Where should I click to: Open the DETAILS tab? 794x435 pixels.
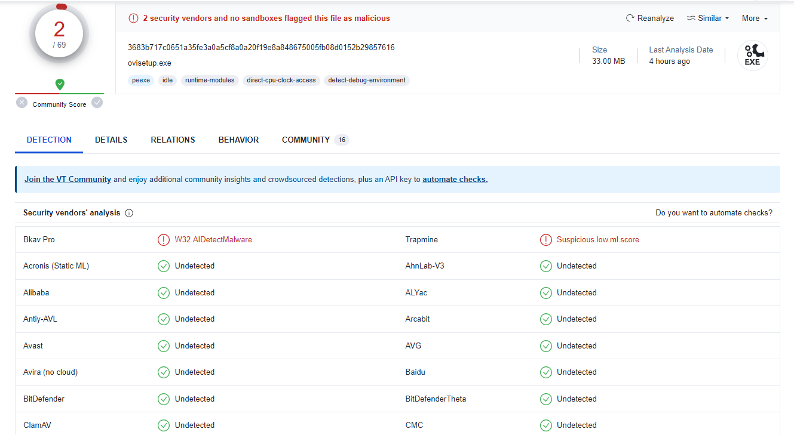[111, 140]
